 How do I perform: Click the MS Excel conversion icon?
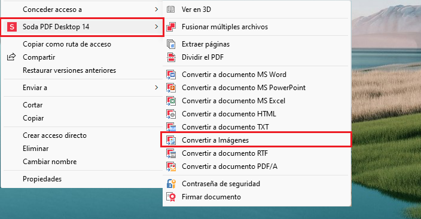click(x=171, y=101)
